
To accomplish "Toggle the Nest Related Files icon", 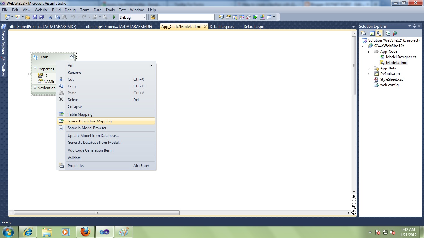I will pos(379,33).
